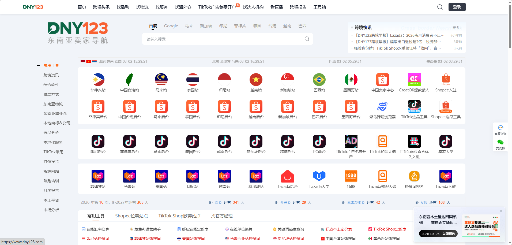Image resolution: width=512 pixels, height=245 pixels.
Task: Open the 强验身份牌 TikTok Shop news item
Action: click(397, 48)
